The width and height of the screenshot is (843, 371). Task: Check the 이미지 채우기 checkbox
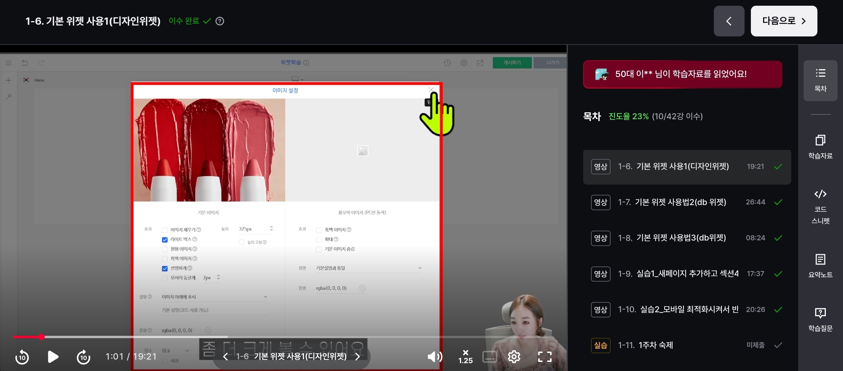pos(165,230)
